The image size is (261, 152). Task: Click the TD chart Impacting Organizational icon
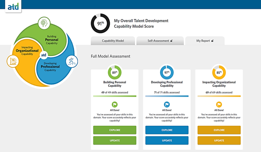coord(13,61)
